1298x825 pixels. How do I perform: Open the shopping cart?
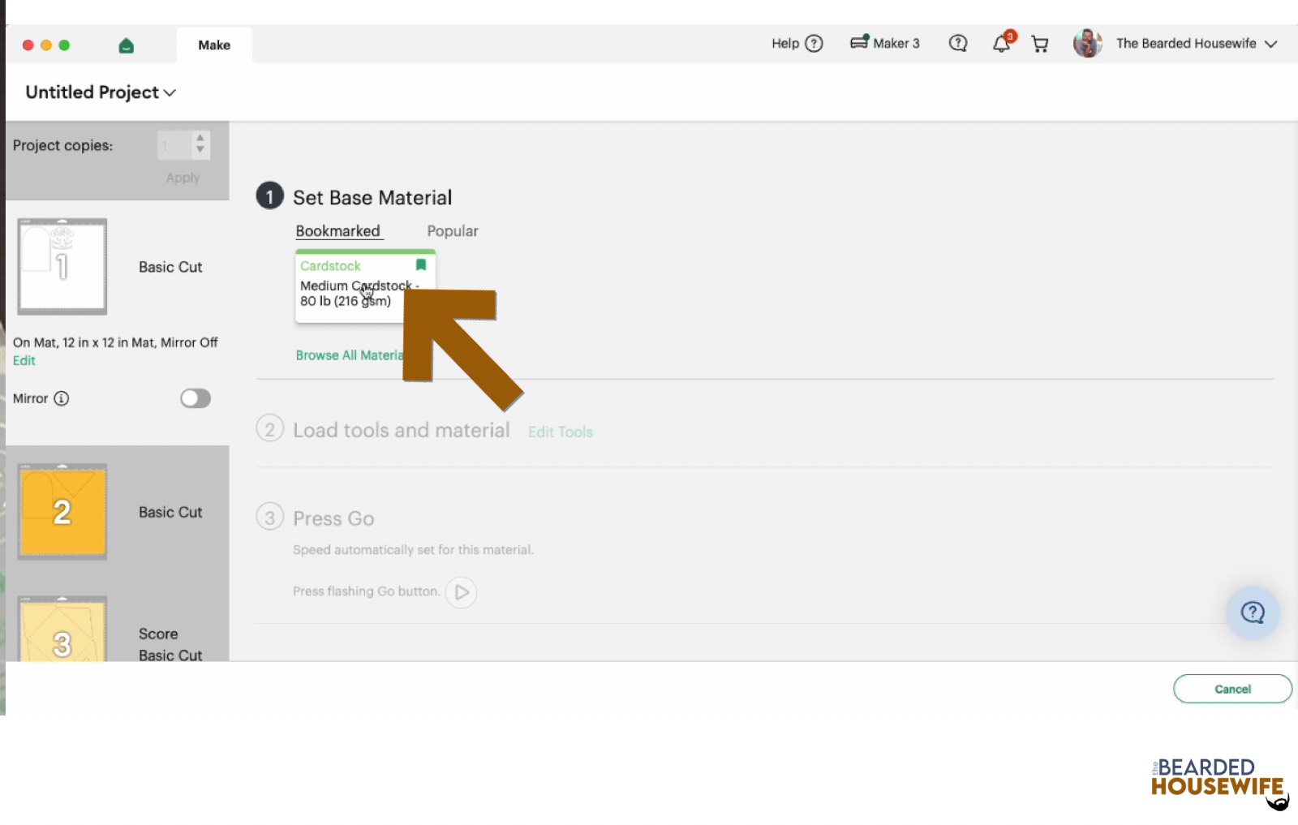pos(1039,44)
